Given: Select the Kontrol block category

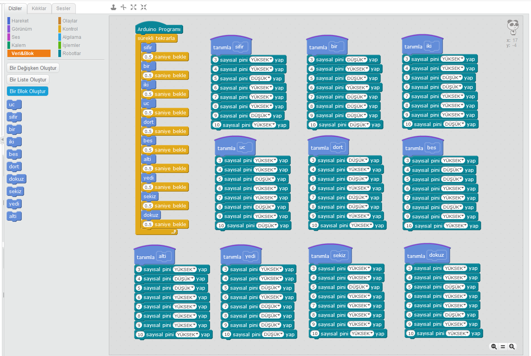Looking at the screenshot, I should pos(70,29).
